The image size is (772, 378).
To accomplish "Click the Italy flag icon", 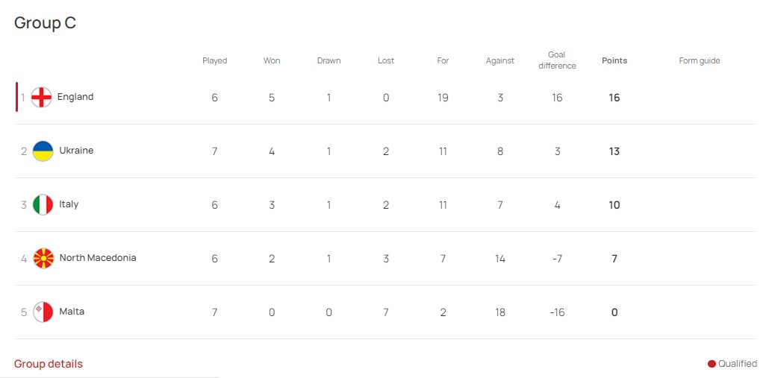I will tap(43, 204).
